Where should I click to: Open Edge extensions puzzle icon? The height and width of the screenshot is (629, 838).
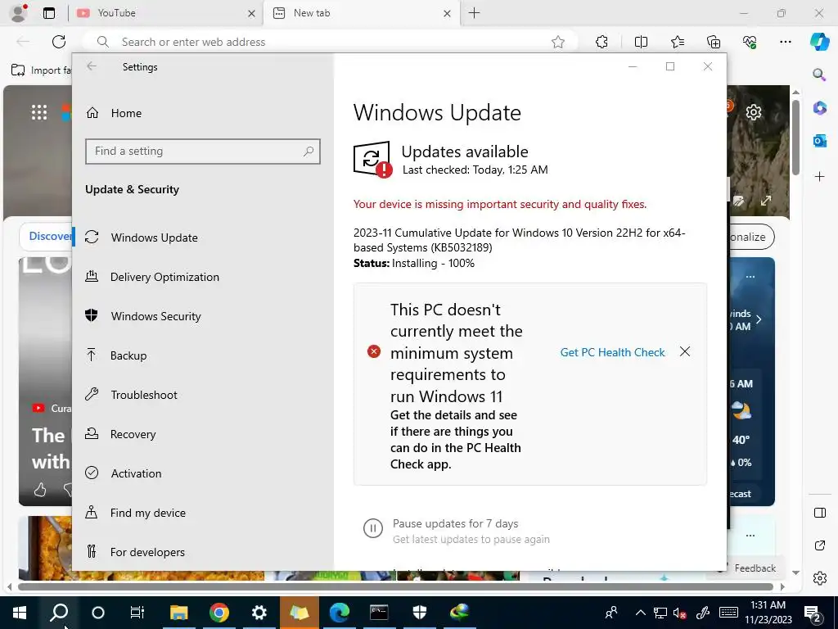601,42
